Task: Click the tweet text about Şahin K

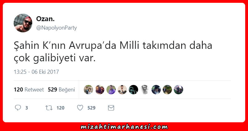Action: tap(113, 52)
